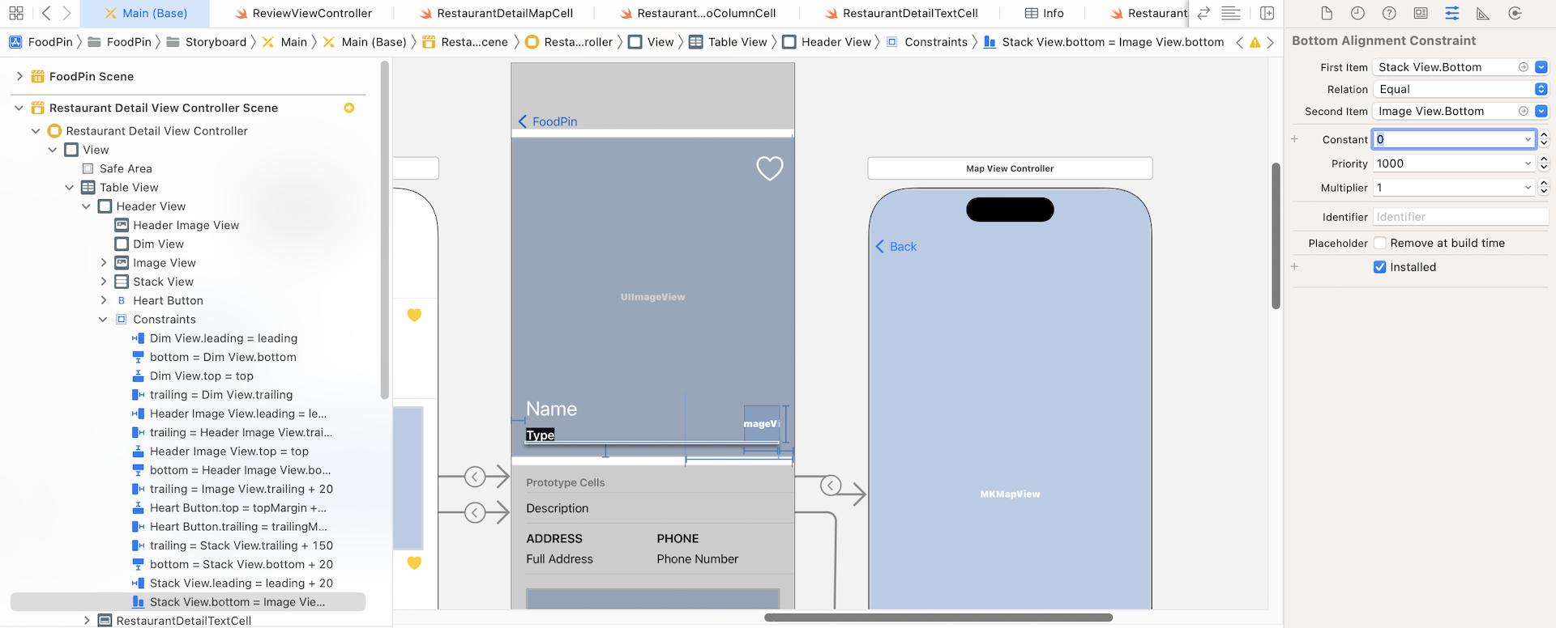Switch to the ReviewViewController tab
Image resolution: width=1556 pixels, height=628 pixels.
[x=311, y=13]
